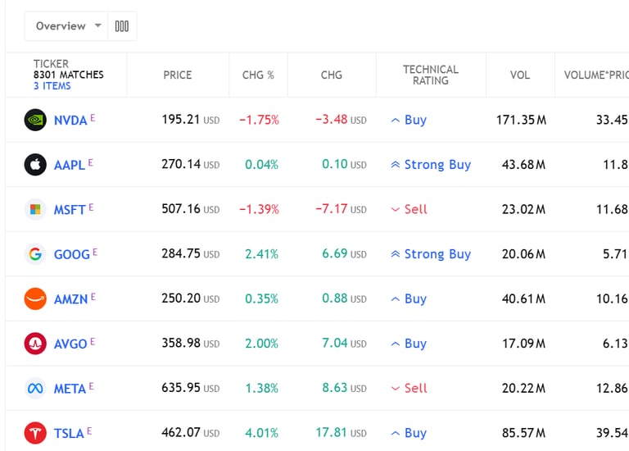Screen dimensions: 629x451
Task: Sort by the PRICE column header
Action: 178,75
